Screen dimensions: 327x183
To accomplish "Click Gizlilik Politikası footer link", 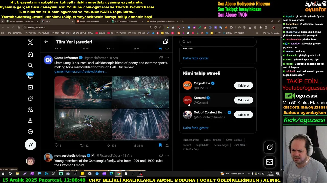I will 212,140.
